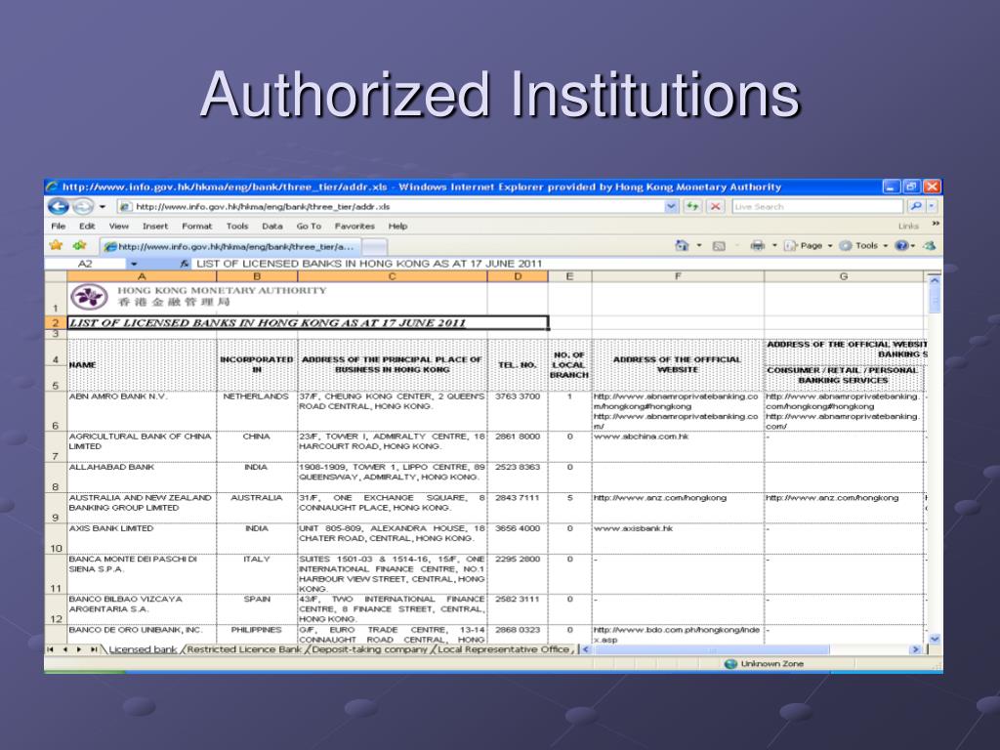Click the fx insert function icon

tap(184, 264)
